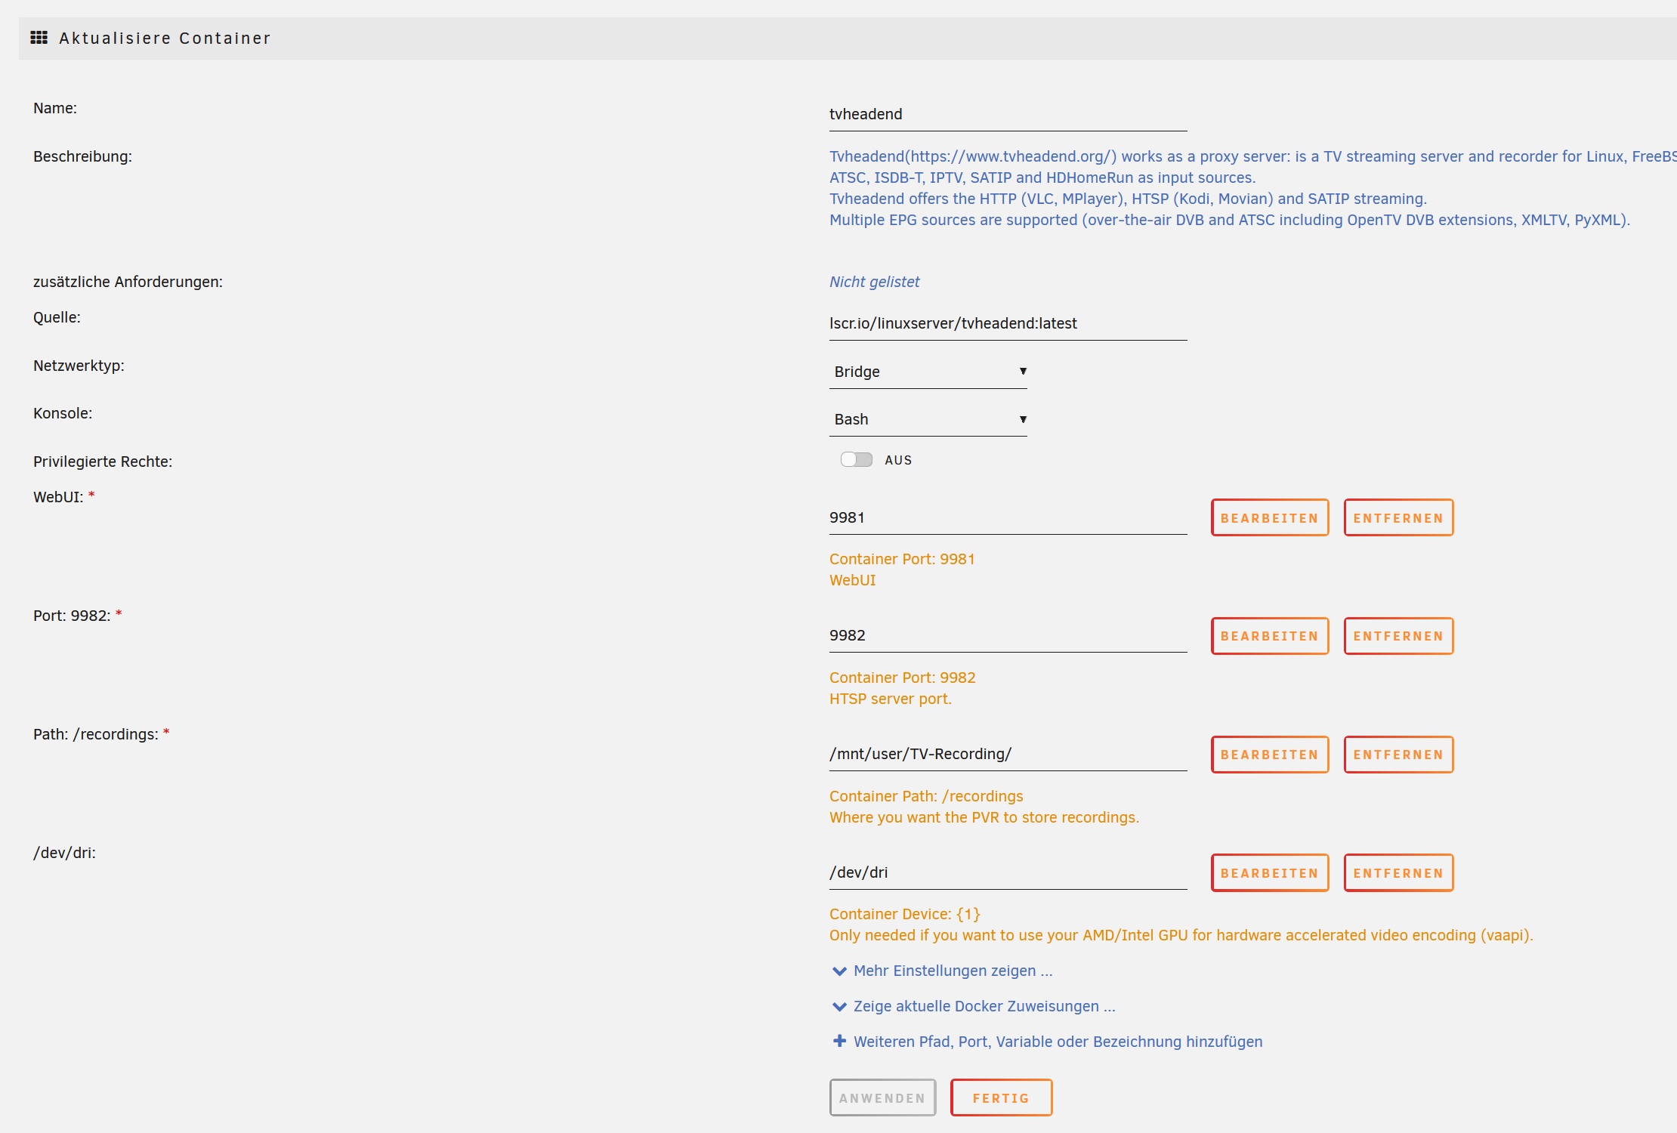Click Bearbeiten for the /recordings path
The width and height of the screenshot is (1677, 1133).
pyautogui.click(x=1270, y=755)
